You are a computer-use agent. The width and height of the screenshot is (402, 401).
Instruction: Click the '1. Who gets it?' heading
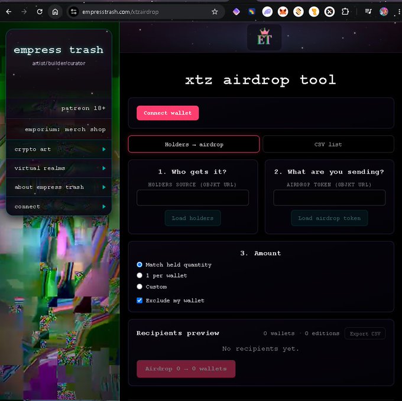coord(193,172)
